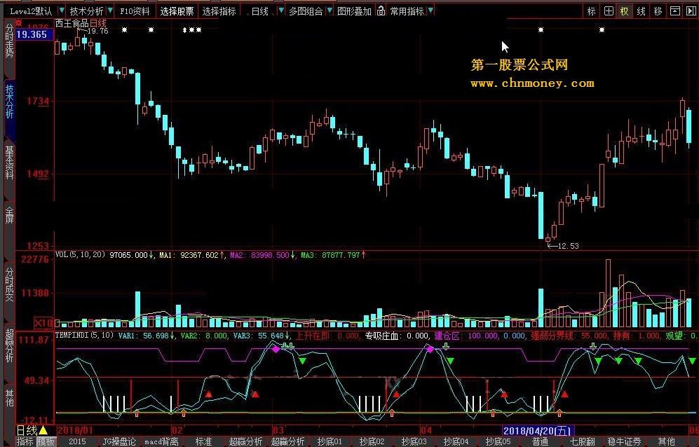The width and height of the screenshot is (699, 447).
Task: Select the 抄底02 indicator tab
Action: pyautogui.click(x=372, y=441)
